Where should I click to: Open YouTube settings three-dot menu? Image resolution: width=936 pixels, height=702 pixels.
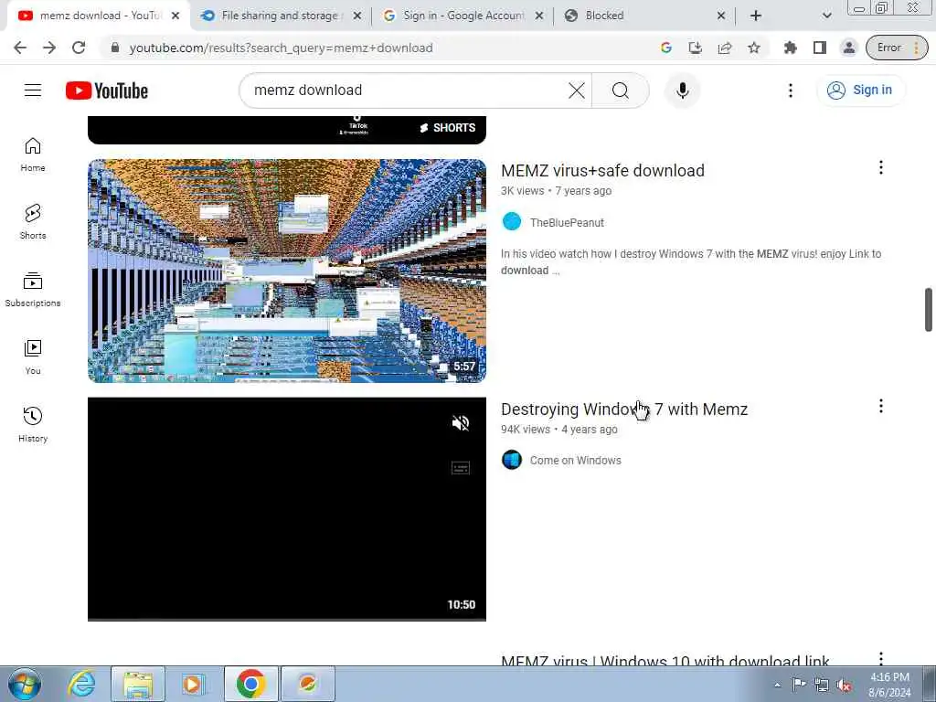point(791,90)
